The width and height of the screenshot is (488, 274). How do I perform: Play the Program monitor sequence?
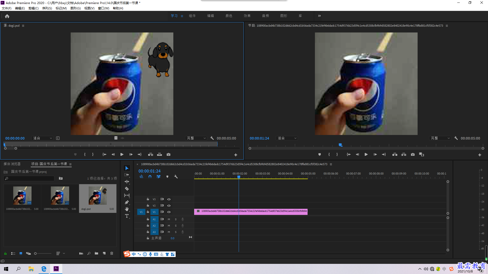pos(366,155)
